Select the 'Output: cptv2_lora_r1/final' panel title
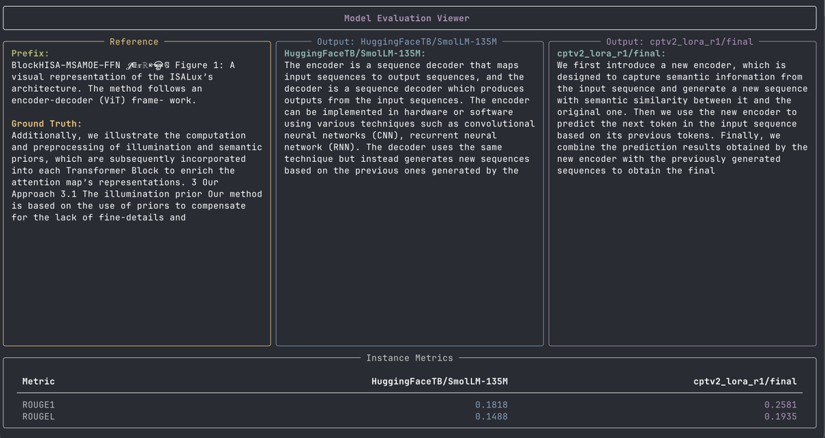Viewport: 825px width, 438px height. point(679,42)
